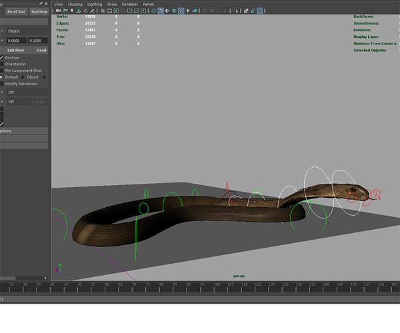Click the Tool Help button
400x333 pixels.
tap(39, 12)
